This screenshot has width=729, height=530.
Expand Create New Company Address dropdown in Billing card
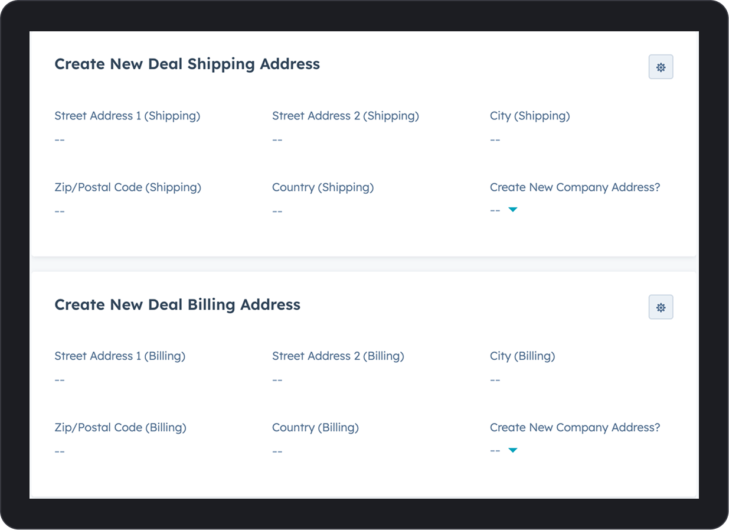[504, 451]
